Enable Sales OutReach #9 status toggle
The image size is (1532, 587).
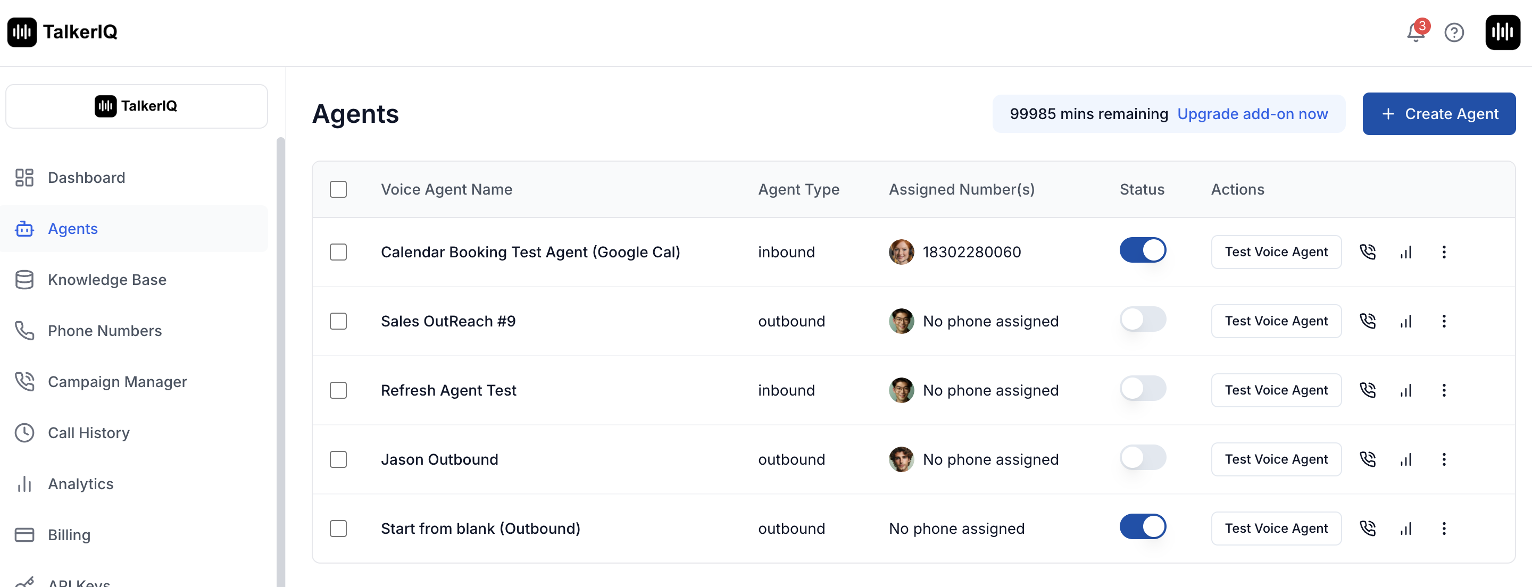pos(1143,320)
